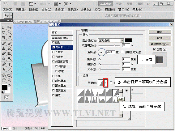Viewport: 175px width, 131px height.
Task: Open the 滤镜 Filter menu
Action: click(73, 10)
